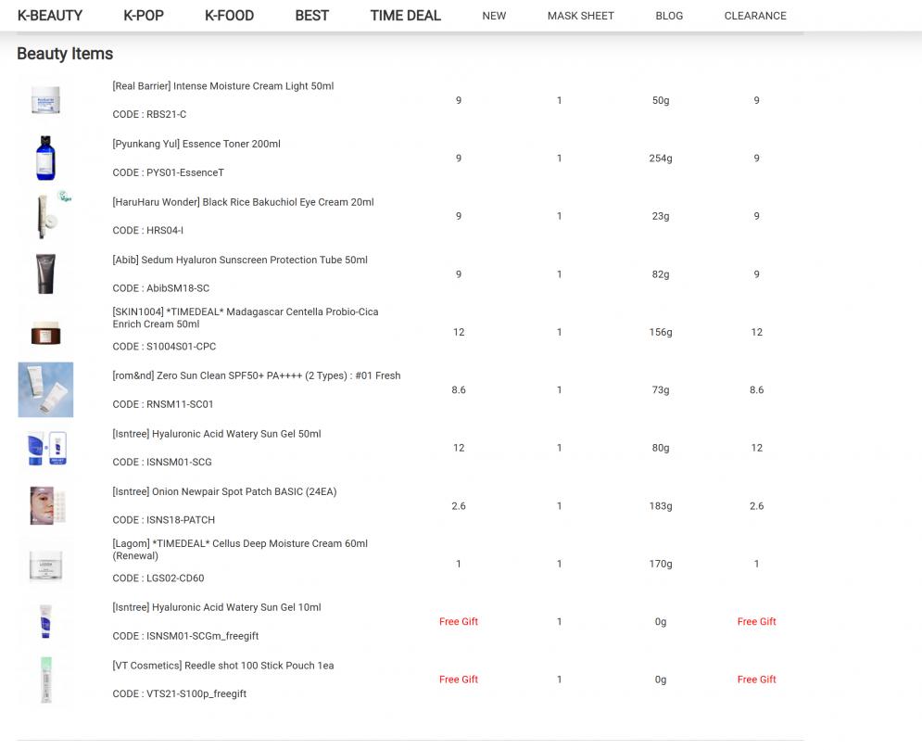Visit the BLOG page

[x=669, y=16]
